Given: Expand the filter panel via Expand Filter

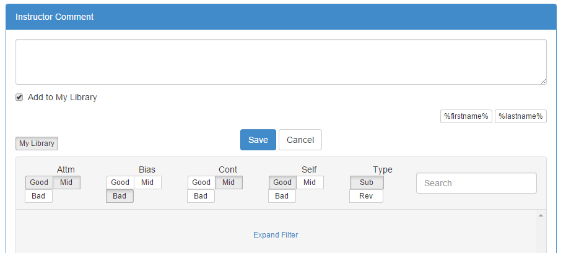Looking at the screenshot, I should coord(276,235).
